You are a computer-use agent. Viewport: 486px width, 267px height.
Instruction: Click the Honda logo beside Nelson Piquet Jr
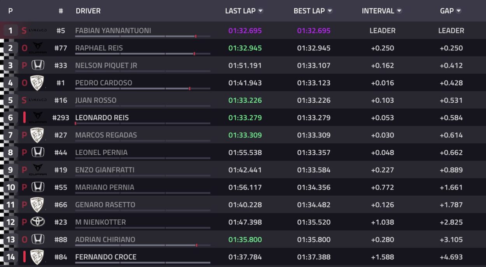38,65
